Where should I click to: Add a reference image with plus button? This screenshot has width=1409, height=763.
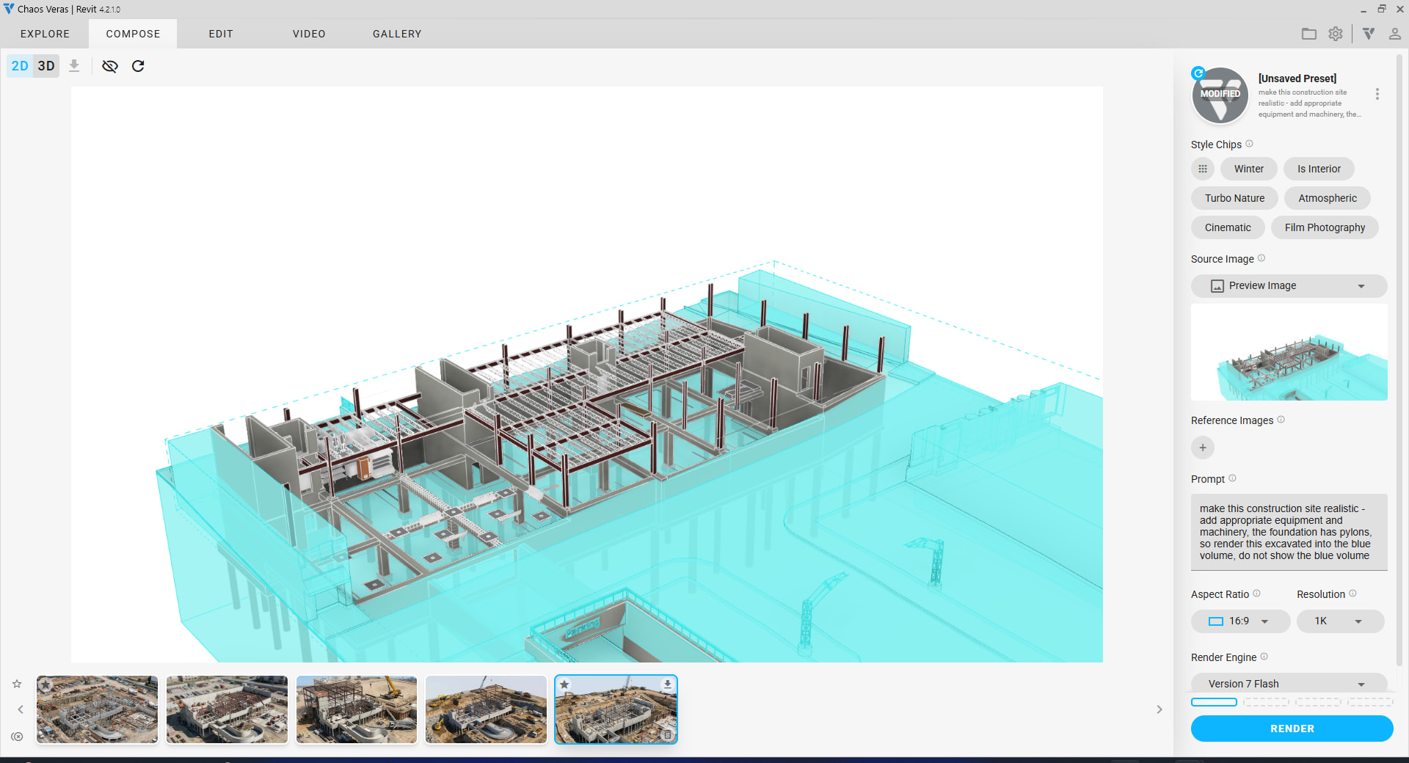[1202, 448]
